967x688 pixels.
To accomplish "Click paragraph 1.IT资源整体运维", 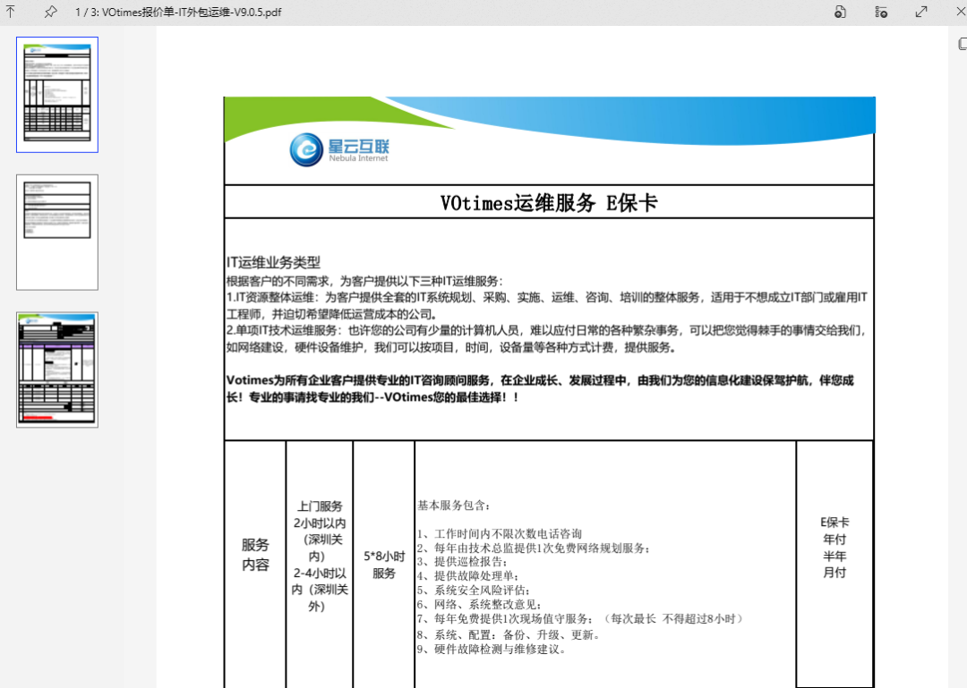I will pos(546,306).
